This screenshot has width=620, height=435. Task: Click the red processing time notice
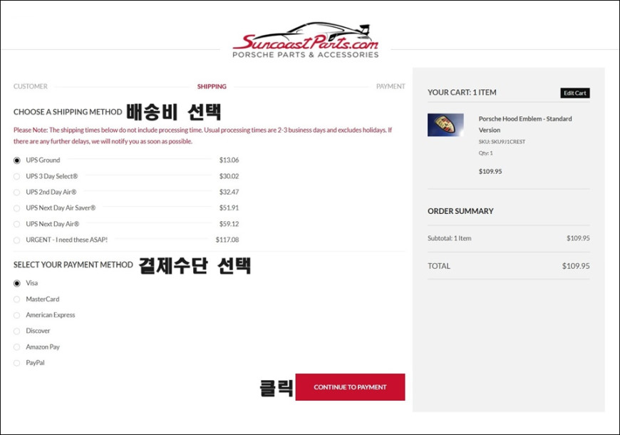click(202, 135)
